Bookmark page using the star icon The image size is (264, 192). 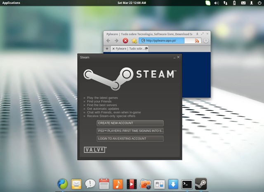tap(134, 41)
